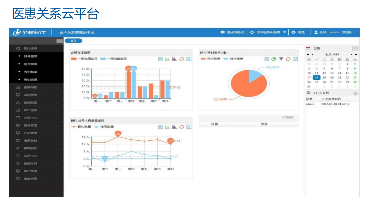The image size is (374, 211).
Task: Expand the 账户信息 sidebar section
Action: [x=36, y=110]
